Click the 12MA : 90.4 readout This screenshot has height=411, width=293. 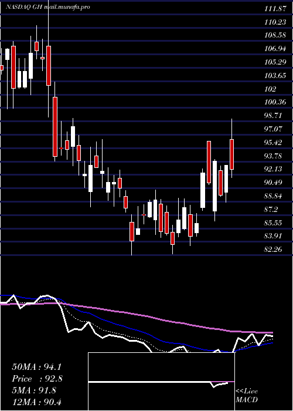(x=36, y=402)
